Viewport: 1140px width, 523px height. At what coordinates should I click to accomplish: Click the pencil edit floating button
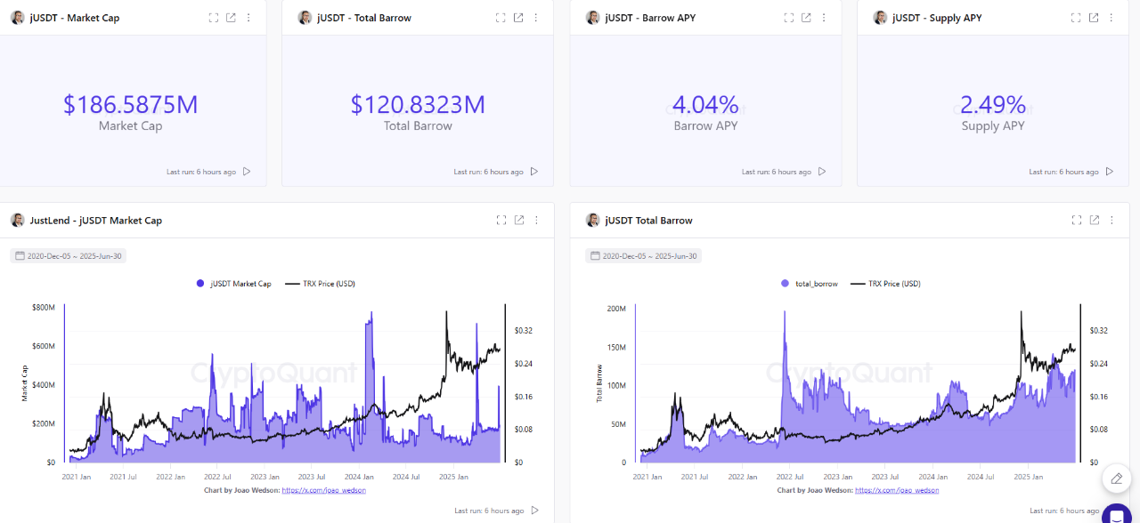click(1116, 479)
